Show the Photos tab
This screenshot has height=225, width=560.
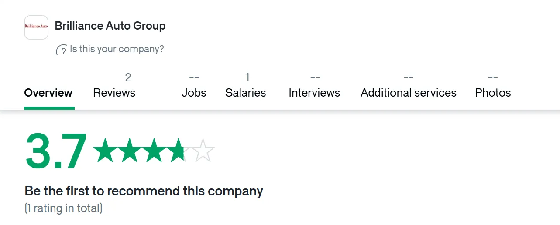point(493,93)
